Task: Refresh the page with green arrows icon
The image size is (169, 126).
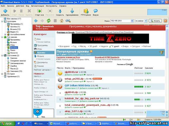Action: [49, 21]
